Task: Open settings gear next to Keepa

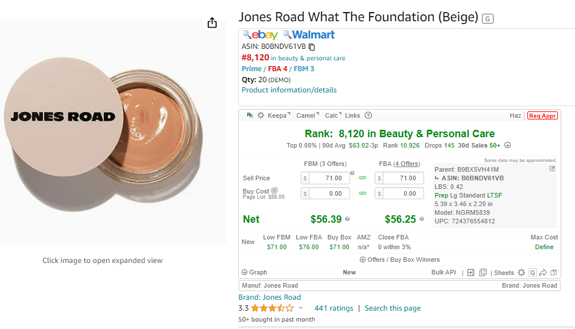Action: pos(261,115)
